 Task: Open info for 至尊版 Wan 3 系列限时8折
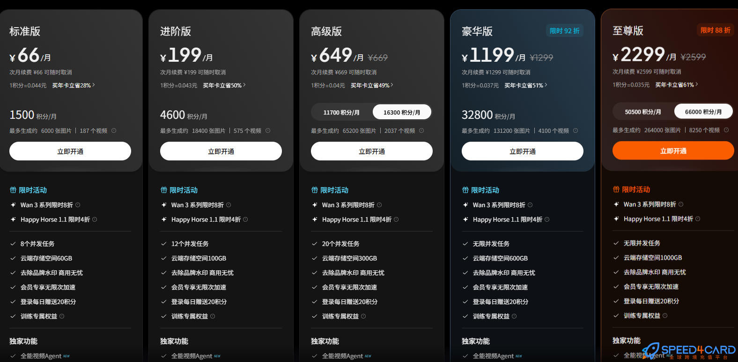[681, 204]
